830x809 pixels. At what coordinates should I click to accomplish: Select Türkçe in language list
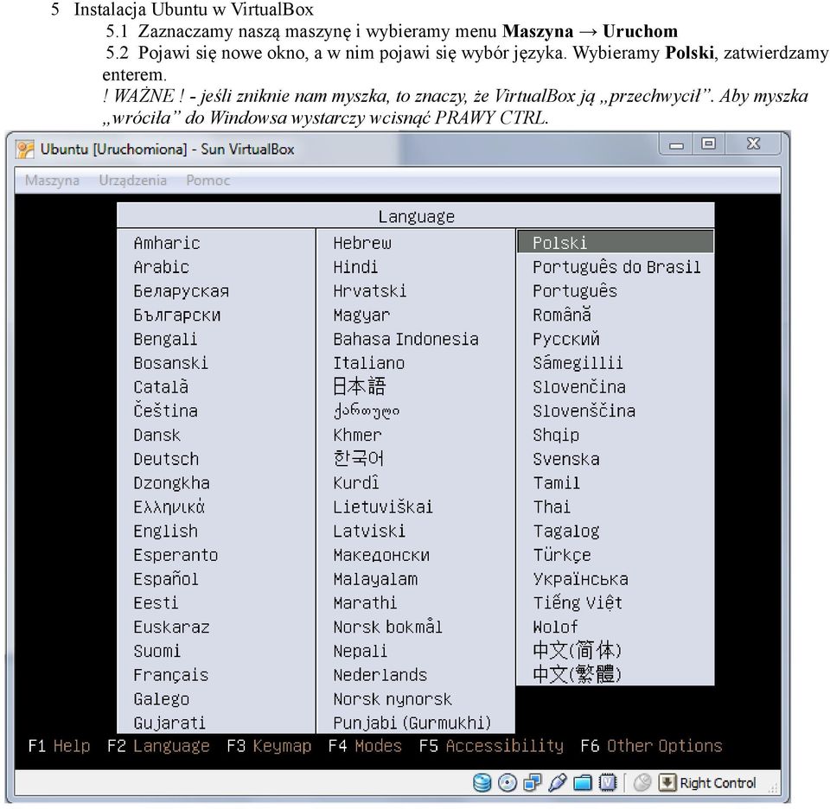point(562,555)
